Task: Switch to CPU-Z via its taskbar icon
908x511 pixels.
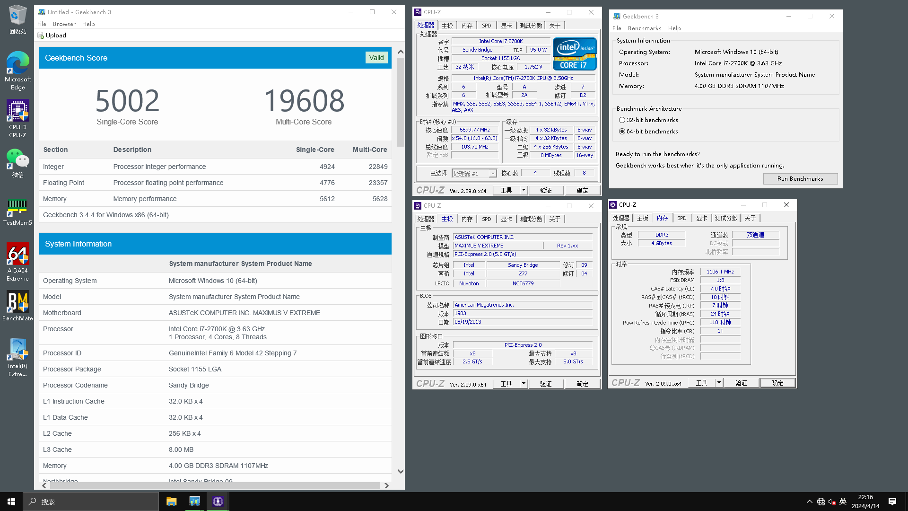Action: point(218,502)
